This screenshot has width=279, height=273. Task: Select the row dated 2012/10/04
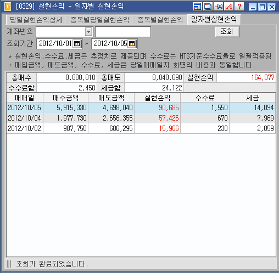coord(141,118)
